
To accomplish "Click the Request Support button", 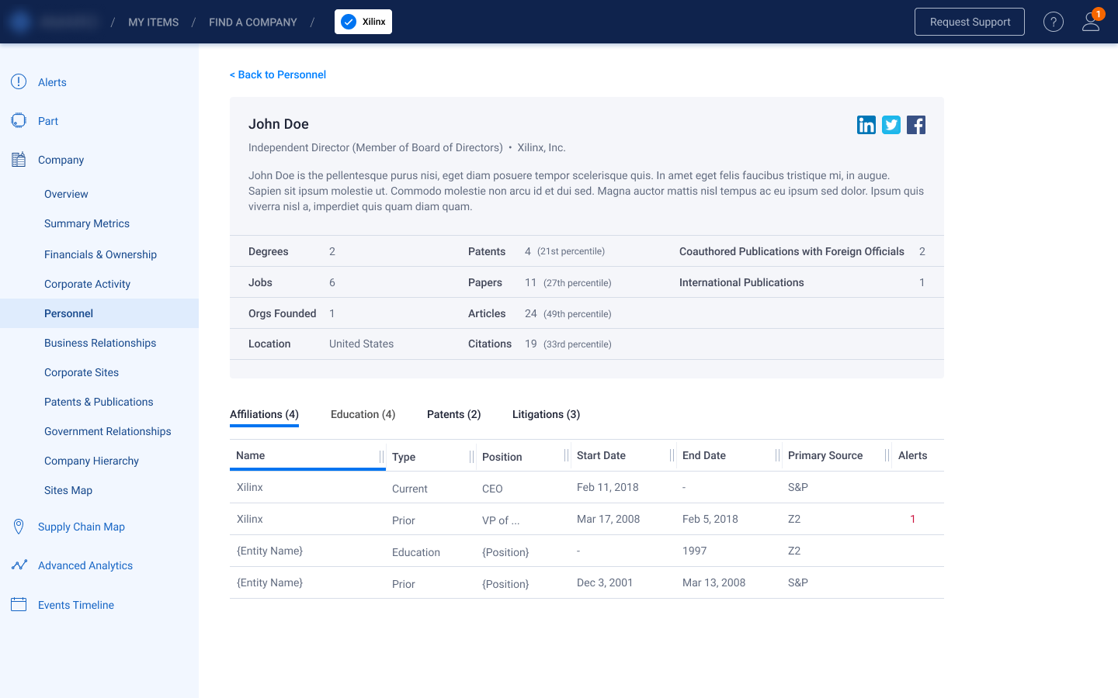I will (970, 22).
